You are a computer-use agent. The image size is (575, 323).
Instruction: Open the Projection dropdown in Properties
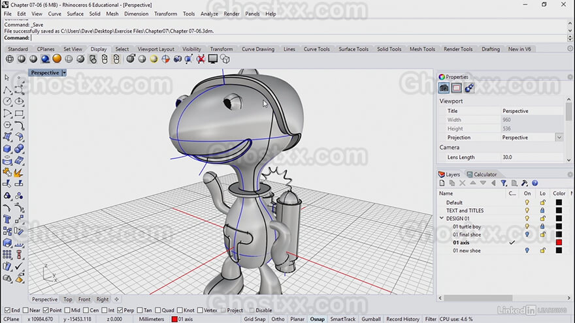click(559, 138)
